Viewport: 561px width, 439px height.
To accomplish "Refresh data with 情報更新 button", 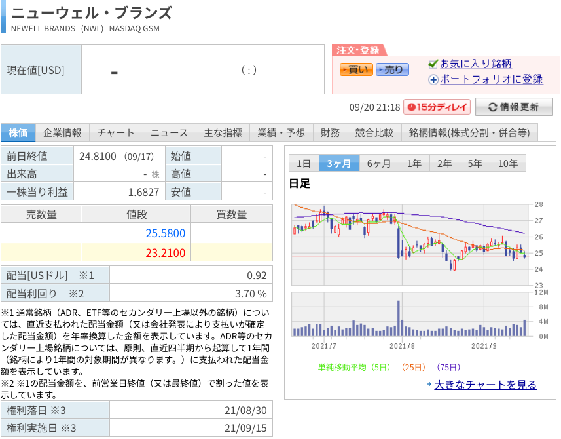I will (x=514, y=107).
